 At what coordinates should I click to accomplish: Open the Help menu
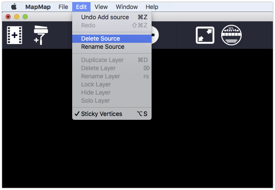(x=152, y=7)
